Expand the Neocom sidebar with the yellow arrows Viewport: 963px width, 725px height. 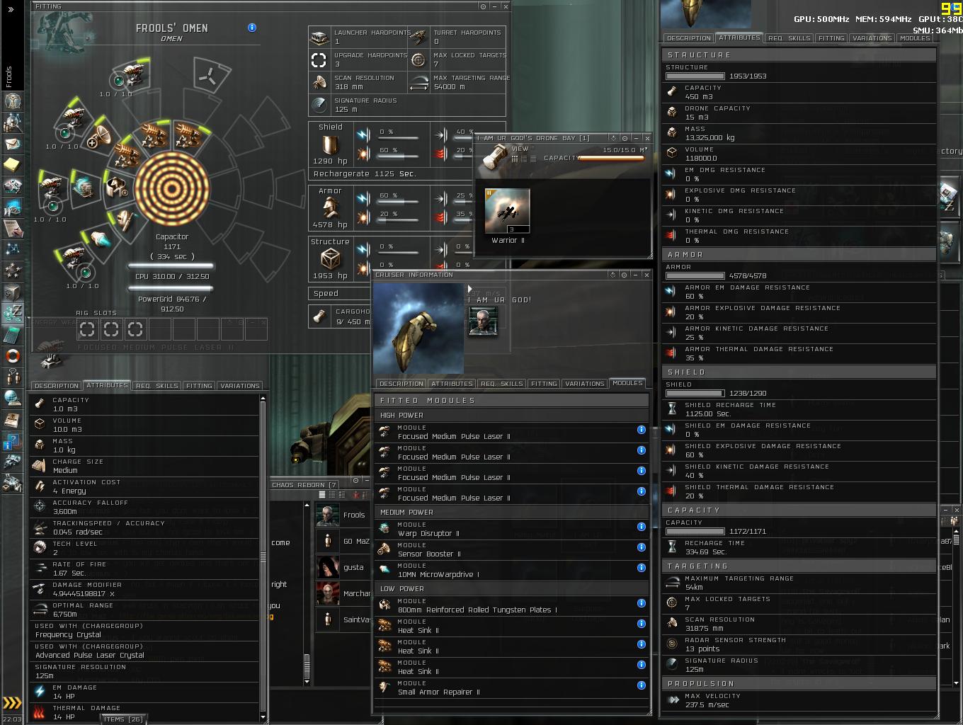pyautogui.click(x=12, y=702)
